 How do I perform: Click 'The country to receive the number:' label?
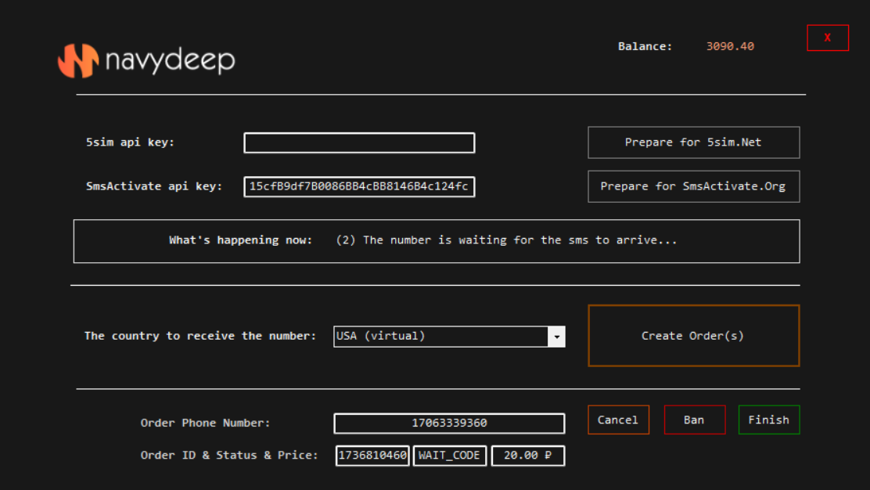(200, 336)
